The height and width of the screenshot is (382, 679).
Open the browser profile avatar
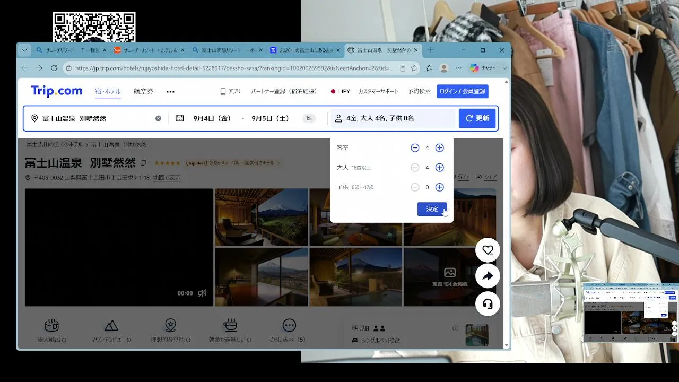(x=444, y=68)
